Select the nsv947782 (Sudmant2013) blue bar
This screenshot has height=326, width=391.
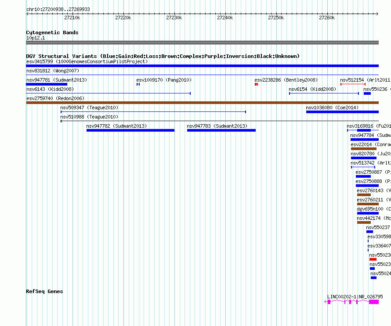130,130
